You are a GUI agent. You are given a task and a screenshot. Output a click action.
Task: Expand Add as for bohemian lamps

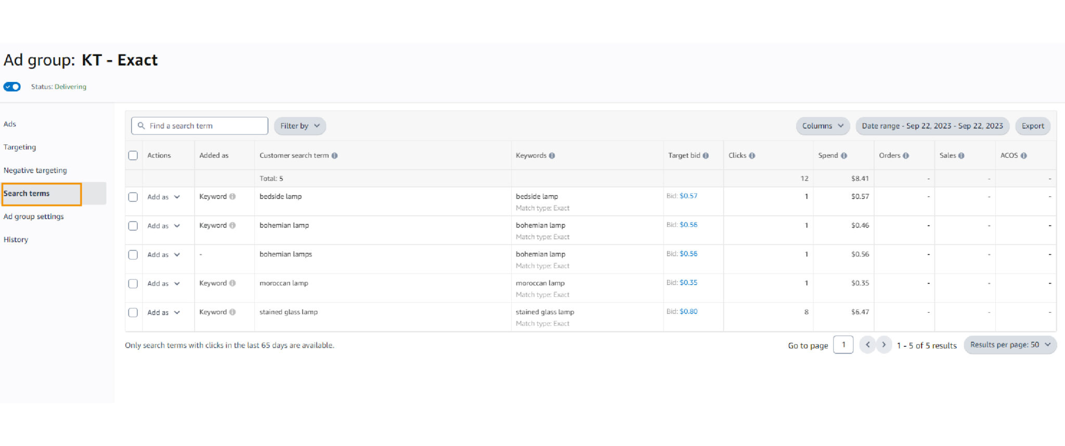pos(163,255)
